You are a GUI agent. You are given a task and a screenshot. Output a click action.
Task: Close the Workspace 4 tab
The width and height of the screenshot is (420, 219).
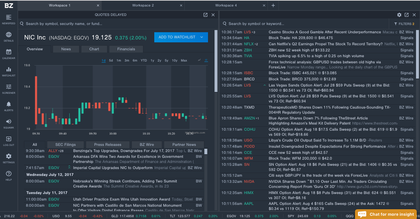tap(264, 5)
